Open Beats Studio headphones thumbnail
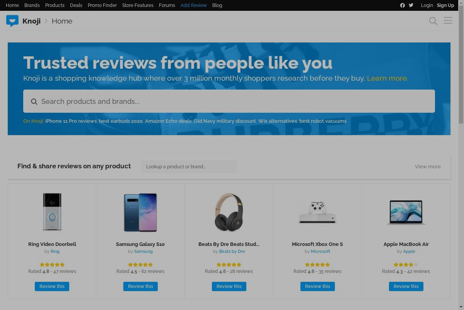The height and width of the screenshot is (310, 464). coord(229,212)
